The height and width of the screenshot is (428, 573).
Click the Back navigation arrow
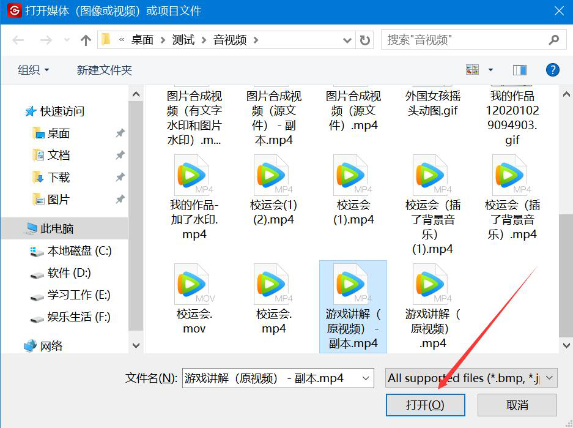pos(18,40)
